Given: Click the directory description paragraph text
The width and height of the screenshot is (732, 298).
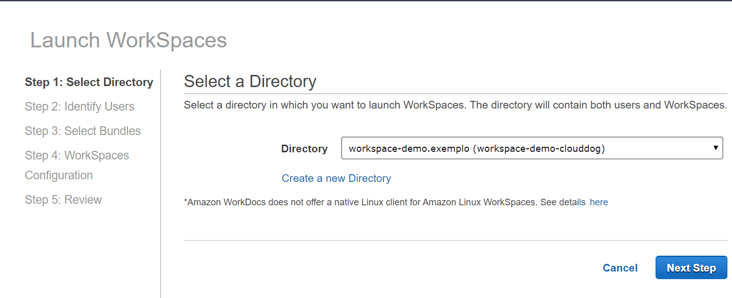Looking at the screenshot, I should [x=455, y=105].
